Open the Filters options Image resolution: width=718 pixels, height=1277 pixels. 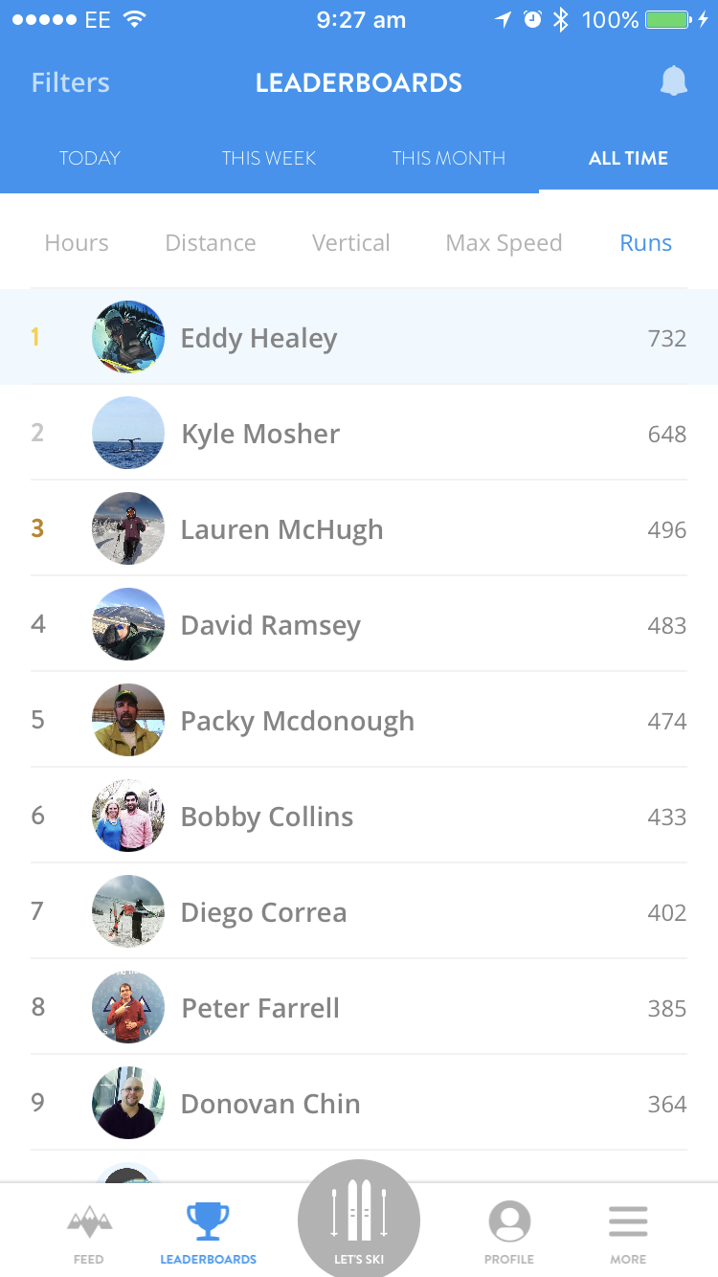tap(70, 83)
